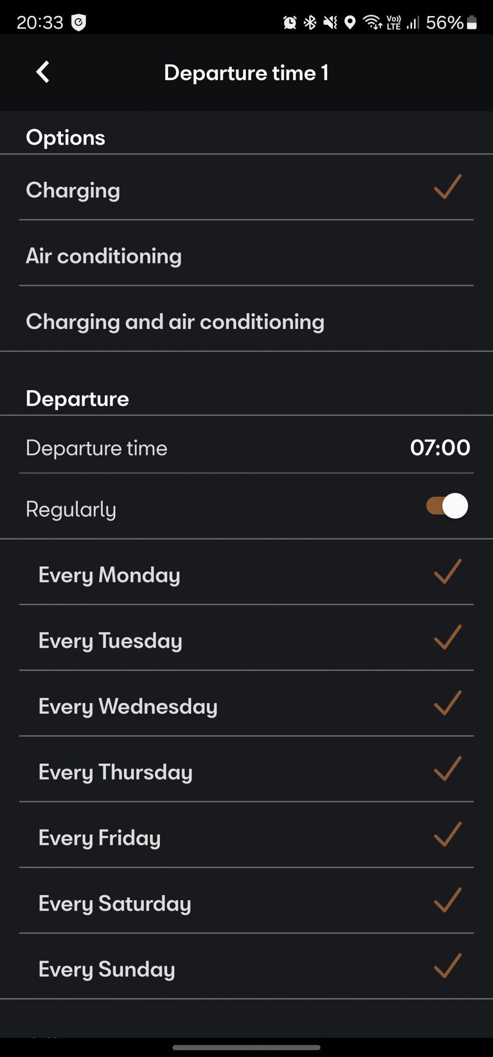The height and width of the screenshot is (1057, 493).
Task: Uncheck Every Saturday
Action: tap(447, 900)
